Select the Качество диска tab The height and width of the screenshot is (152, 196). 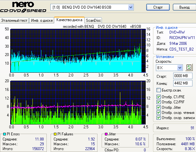pos(69,20)
